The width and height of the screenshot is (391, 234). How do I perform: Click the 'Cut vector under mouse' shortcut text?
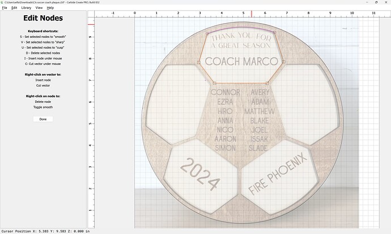[43, 64]
